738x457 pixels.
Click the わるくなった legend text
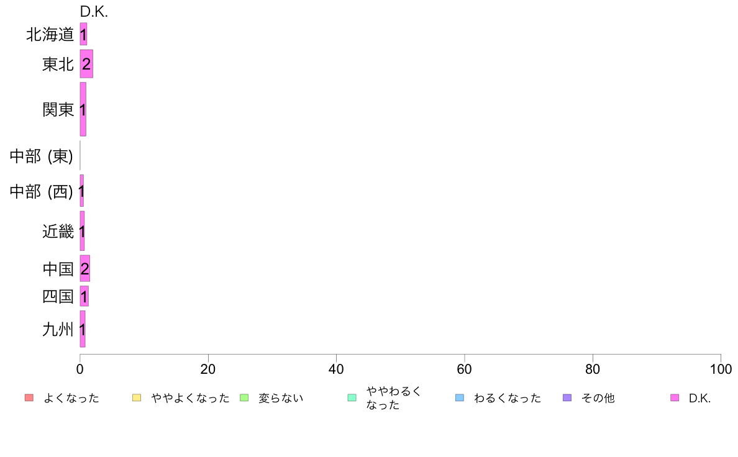pos(508,398)
